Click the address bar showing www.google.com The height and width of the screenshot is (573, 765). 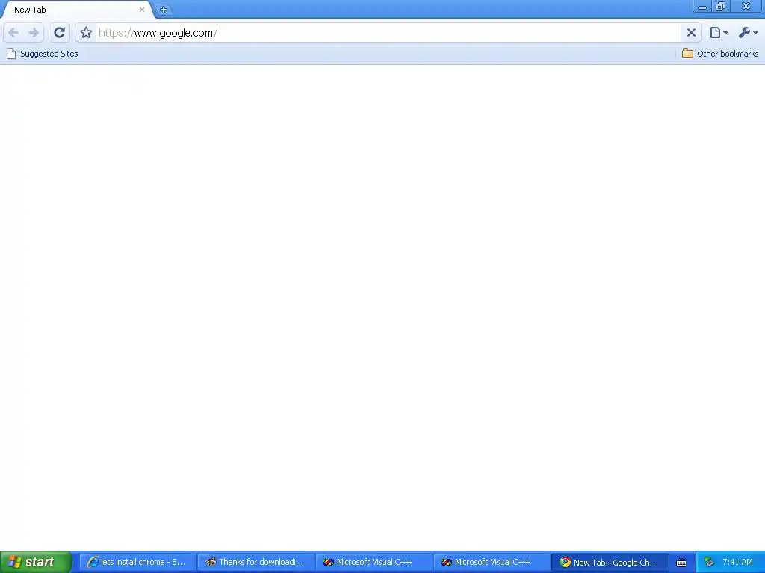388,33
